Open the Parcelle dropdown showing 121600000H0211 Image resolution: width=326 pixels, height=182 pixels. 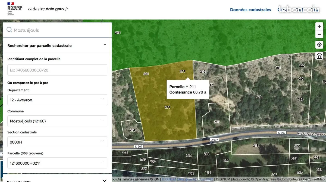click(57, 163)
